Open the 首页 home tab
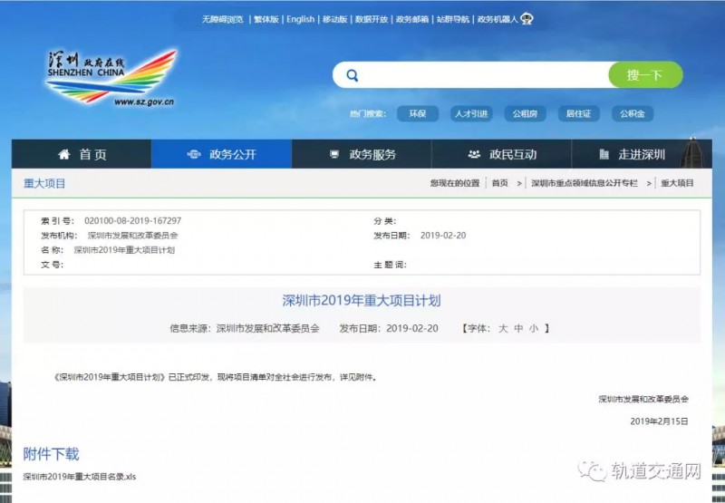 82,154
